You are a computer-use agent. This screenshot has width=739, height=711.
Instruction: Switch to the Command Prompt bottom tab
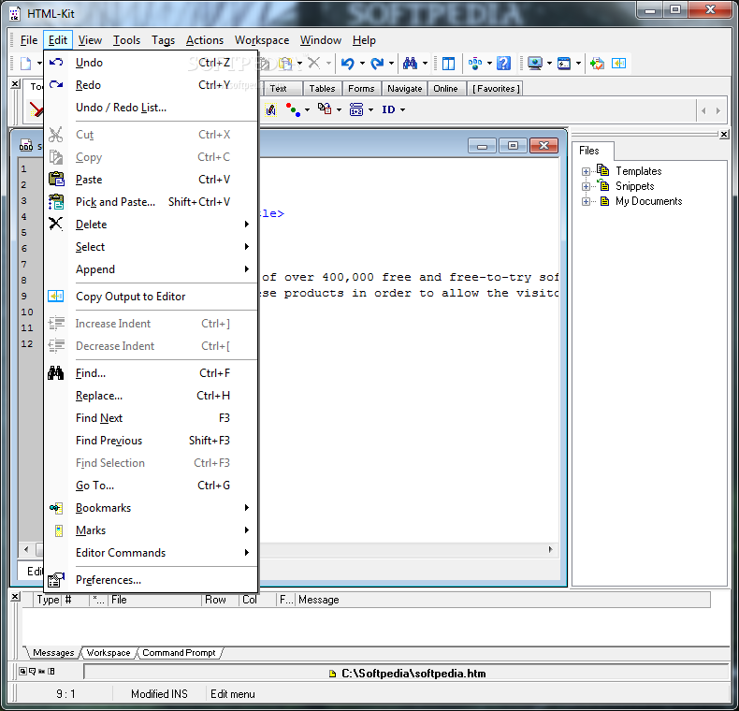(x=179, y=653)
